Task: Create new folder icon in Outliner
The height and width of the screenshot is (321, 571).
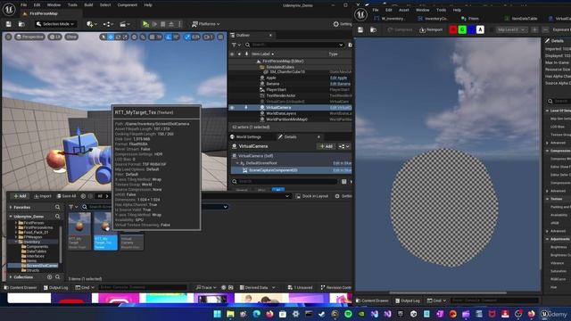Action: pyautogui.click(x=350, y=45)
